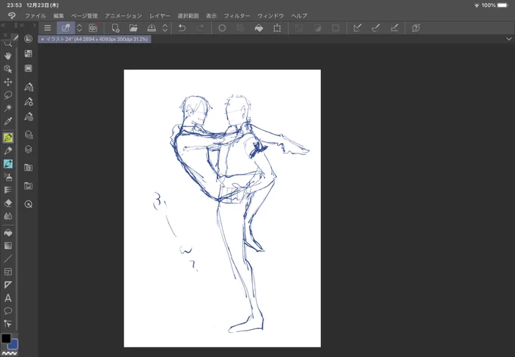Open the レイヤー menu
The width and height of the screenshot is (515, 357).
click(160, 15)
